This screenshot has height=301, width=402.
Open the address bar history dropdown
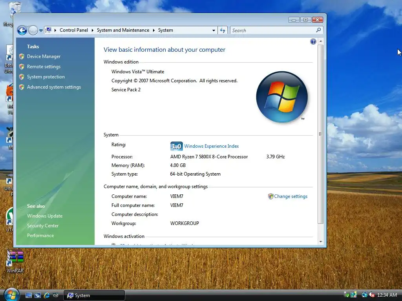point(214,30)
